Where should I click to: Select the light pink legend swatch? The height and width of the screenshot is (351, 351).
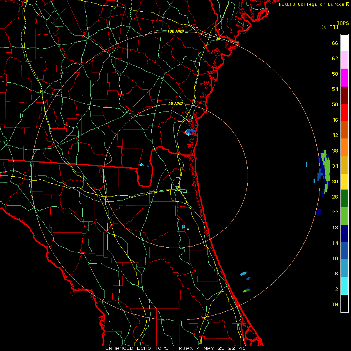344,60
